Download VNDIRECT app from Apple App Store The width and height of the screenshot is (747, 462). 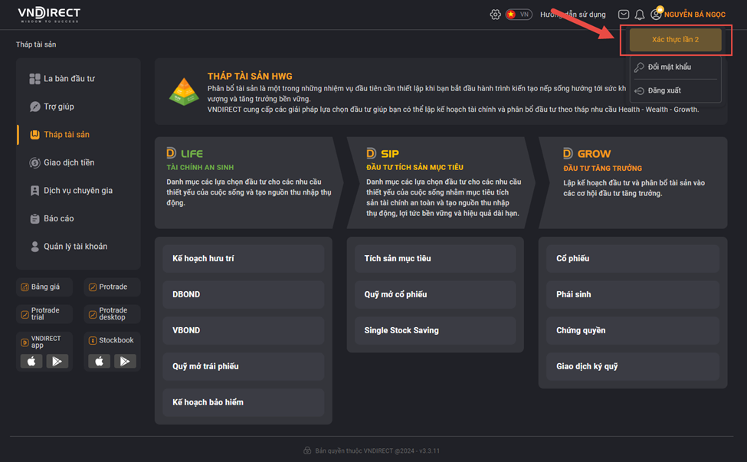click(x=31, y=361)
